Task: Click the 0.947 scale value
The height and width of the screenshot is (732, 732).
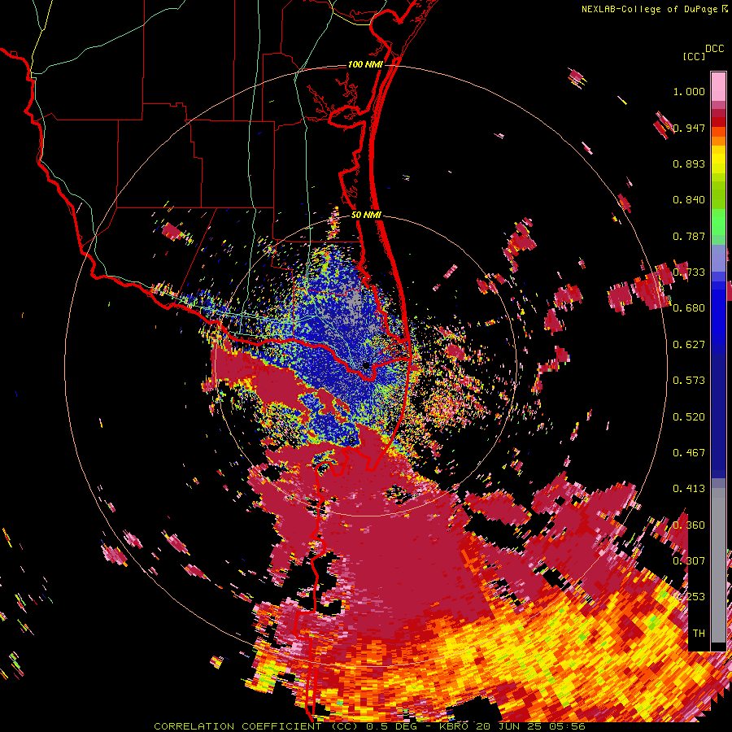Action: pyautogui.click(x=690, y=128)
